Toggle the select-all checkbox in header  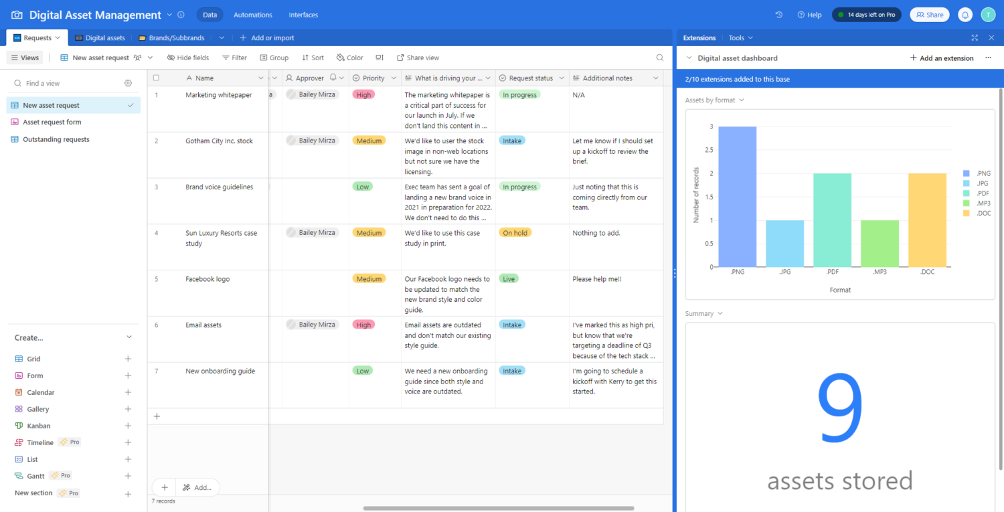156,78
